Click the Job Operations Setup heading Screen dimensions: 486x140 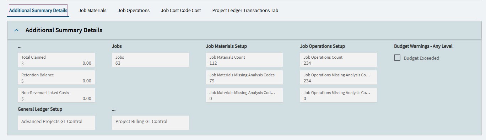tap(322, 46)
